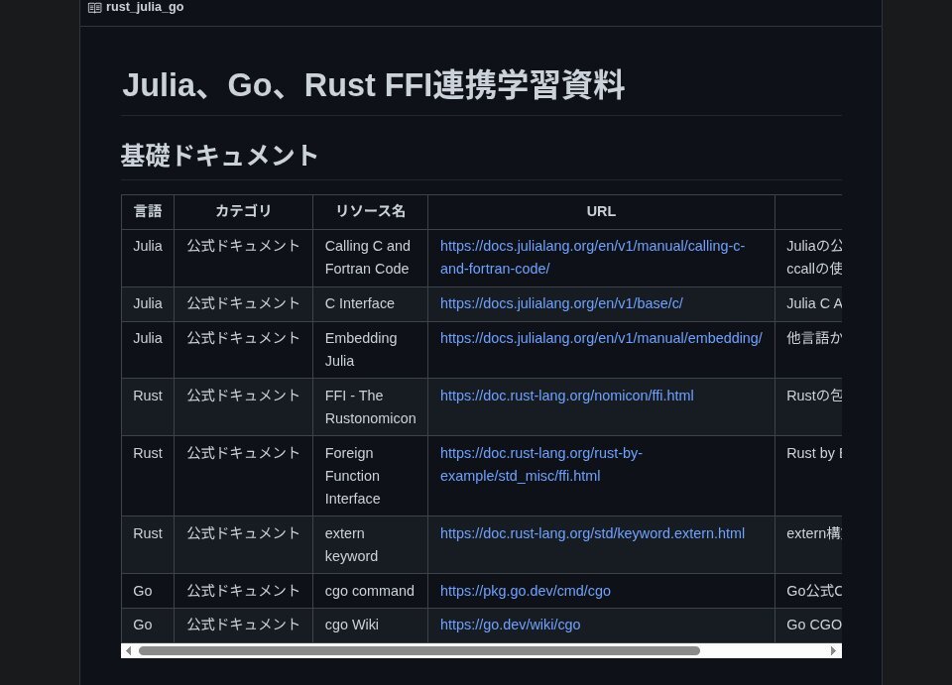The image size is (952, 685).
Task: Click the 'extern keyword' resource cell
Action: click(370, 545)
